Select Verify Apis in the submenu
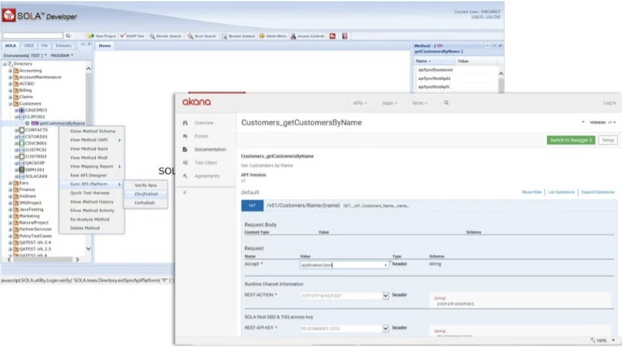 (x=146, y=185)
